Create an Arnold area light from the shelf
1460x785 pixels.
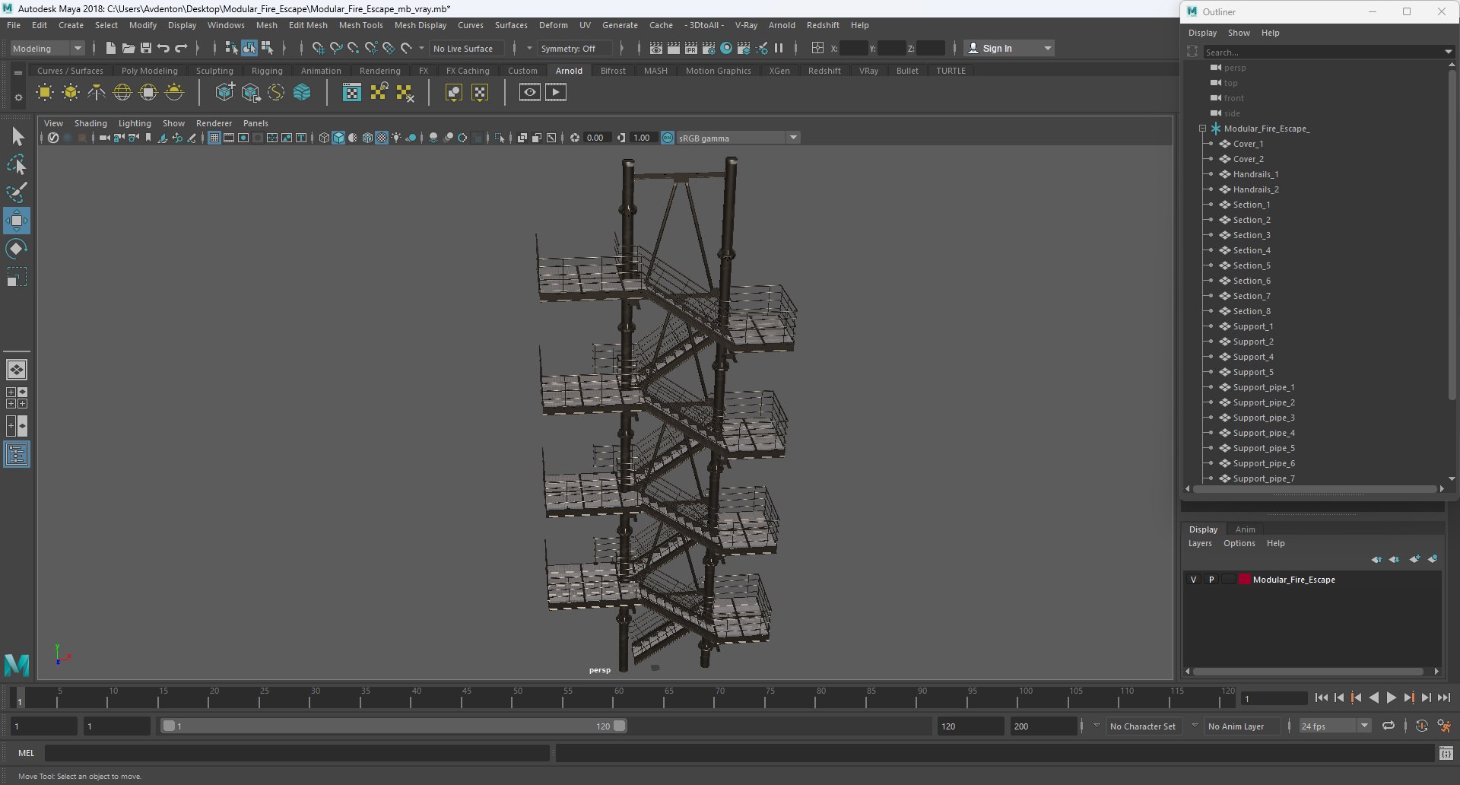coord(45,93)
